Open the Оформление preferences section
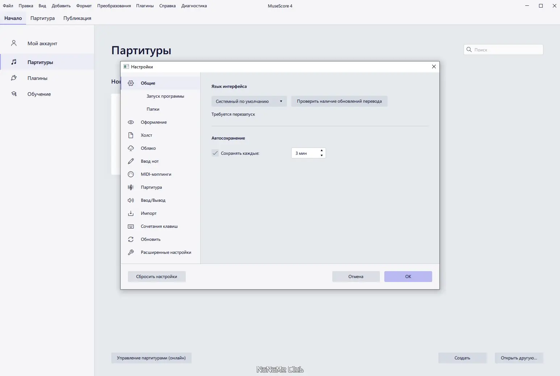The image size is (560, 376). pyautogui.click(x=154, y=122)
